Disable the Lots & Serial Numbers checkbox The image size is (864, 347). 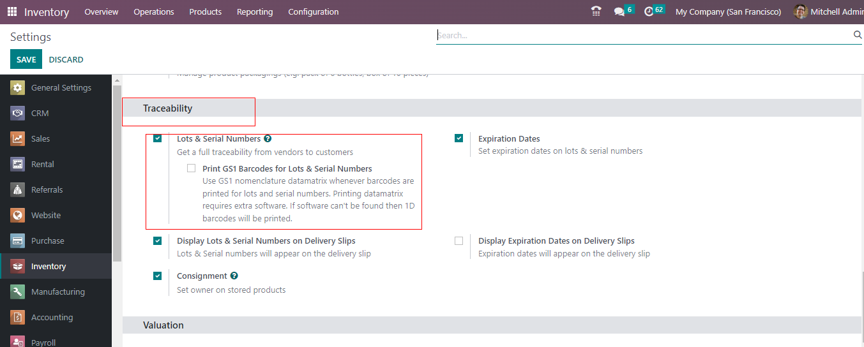point(158,138)
